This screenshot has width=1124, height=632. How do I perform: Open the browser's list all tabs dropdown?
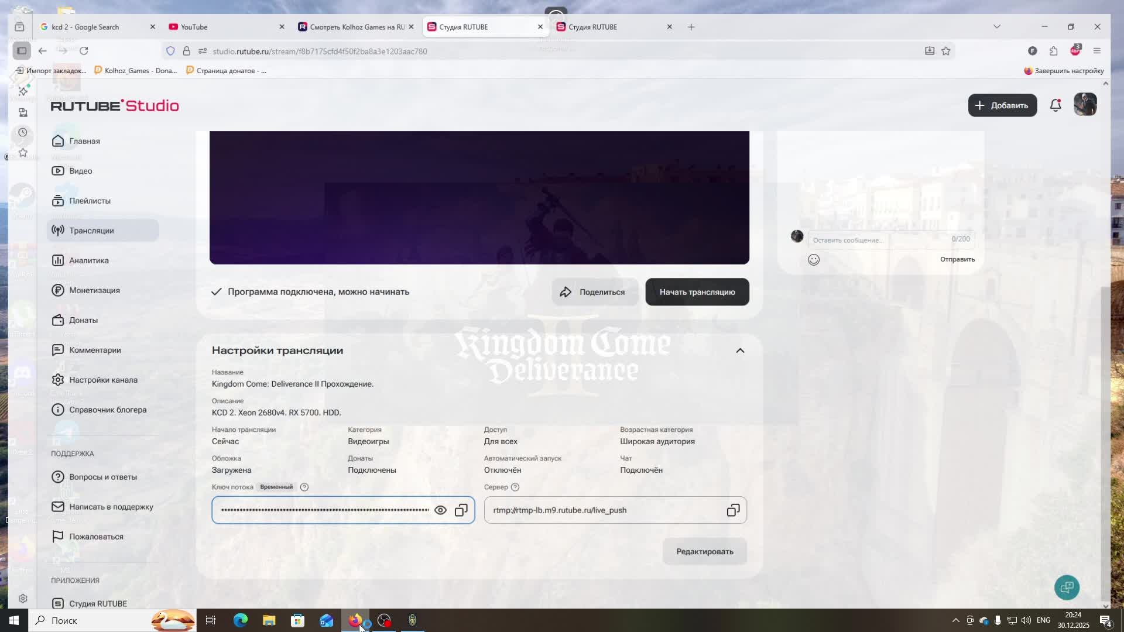997,27
